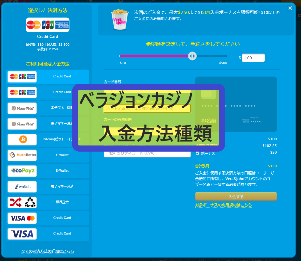Screen dimensions: 301x261
Task: Select the MuchBetter logo icon
Action: [x=22, y=155]
